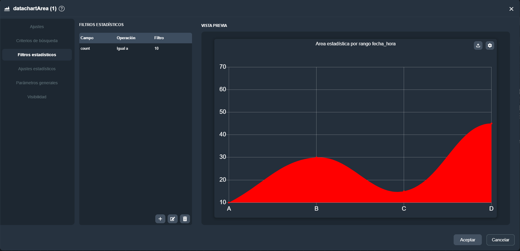520x251 pixels.
Task: Click the Campo column header
Action: point(87,38)
